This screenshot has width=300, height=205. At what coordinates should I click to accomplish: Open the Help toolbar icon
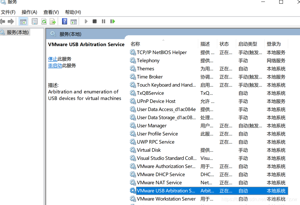pos(65,21)
